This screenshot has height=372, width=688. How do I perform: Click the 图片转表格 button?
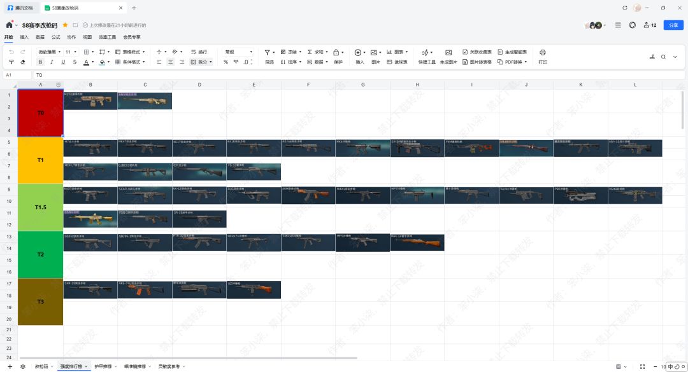click(x=477, y=62)
